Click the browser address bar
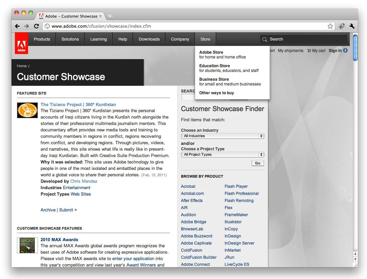Image resolution: width=367 pixels, height=279 pixels. click(x=188, y=26)
